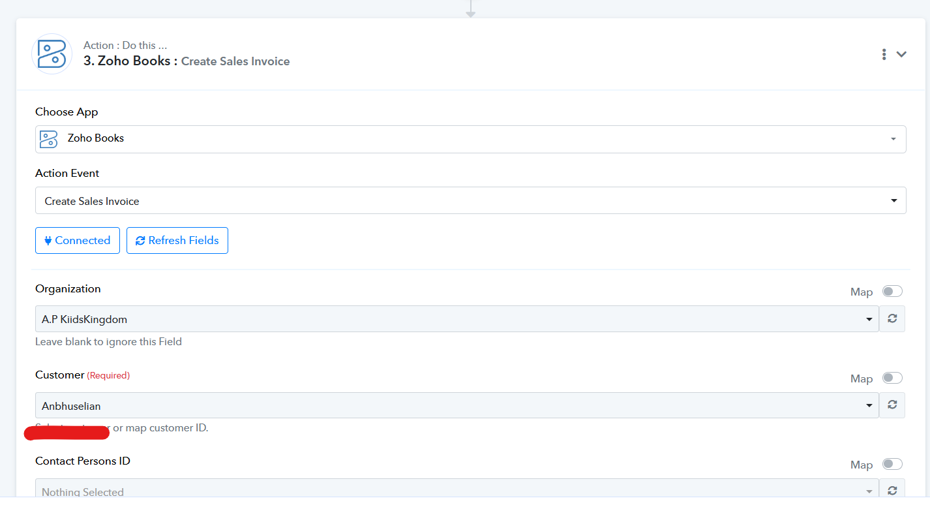Click the 'Organization' field label
Screen dimensions: 930x509
click(68, 289)
